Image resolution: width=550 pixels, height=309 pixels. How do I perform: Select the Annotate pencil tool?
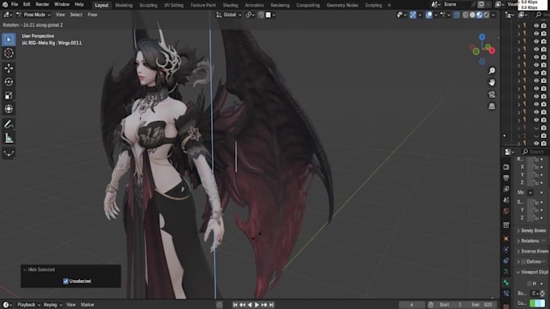[9, 124]
